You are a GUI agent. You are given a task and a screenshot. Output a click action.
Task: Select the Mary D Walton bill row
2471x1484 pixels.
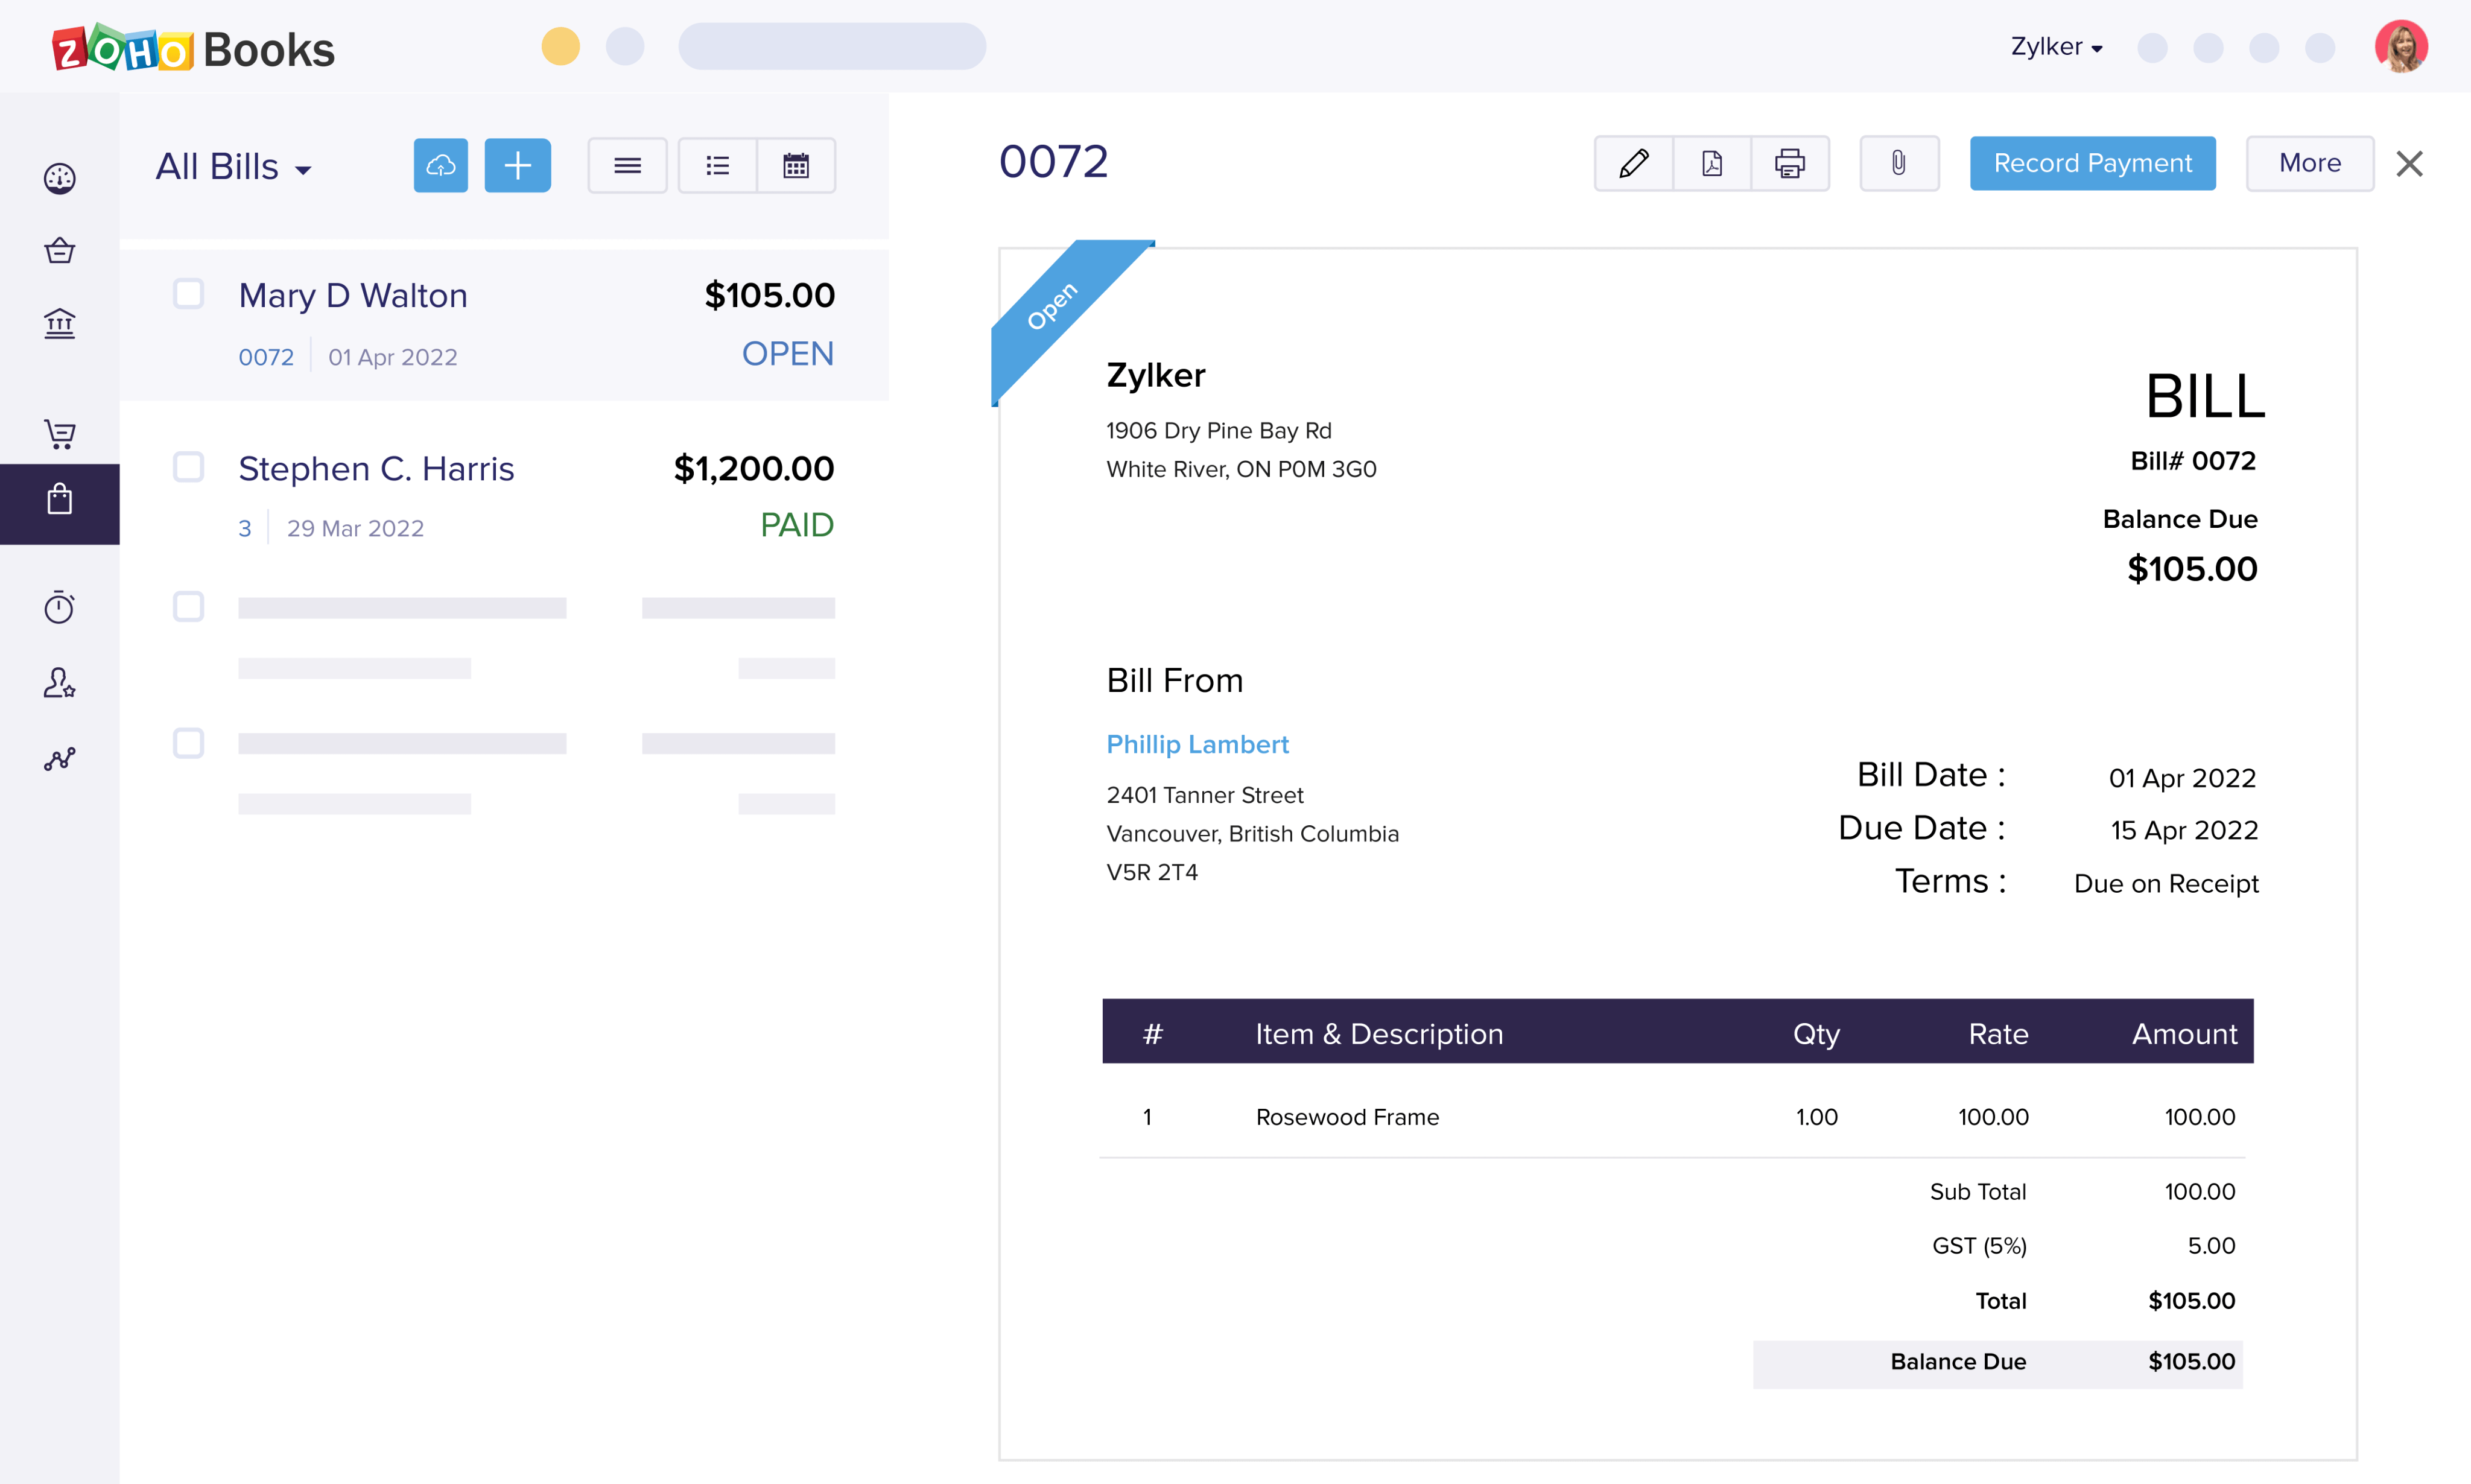(x=504, y=325)
